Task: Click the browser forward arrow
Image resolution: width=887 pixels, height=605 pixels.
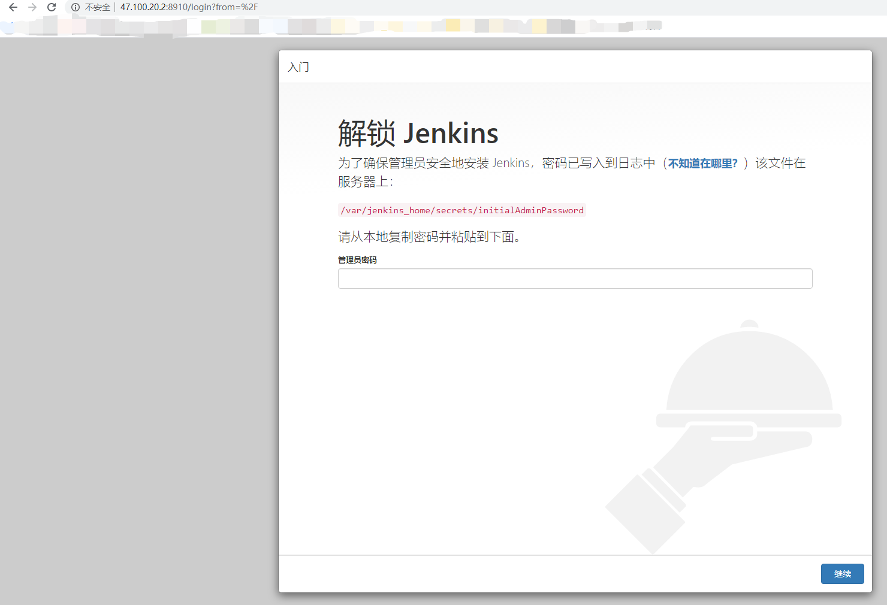Action: [x=32, y=7]
